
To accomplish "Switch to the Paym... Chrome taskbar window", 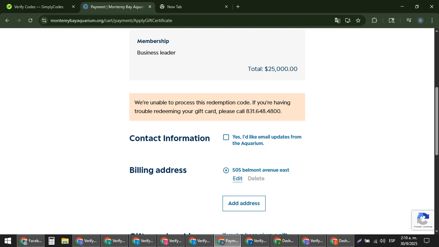I will [x=228, y=241].
